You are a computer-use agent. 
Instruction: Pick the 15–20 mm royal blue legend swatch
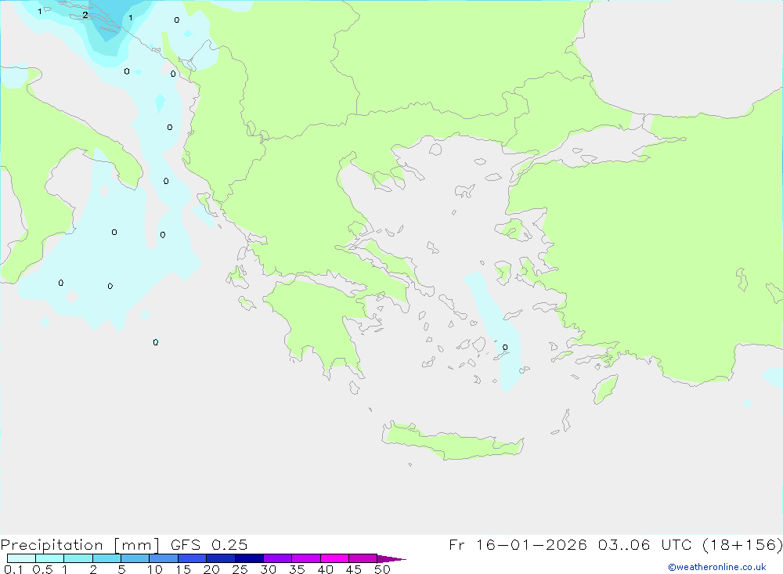192,558
